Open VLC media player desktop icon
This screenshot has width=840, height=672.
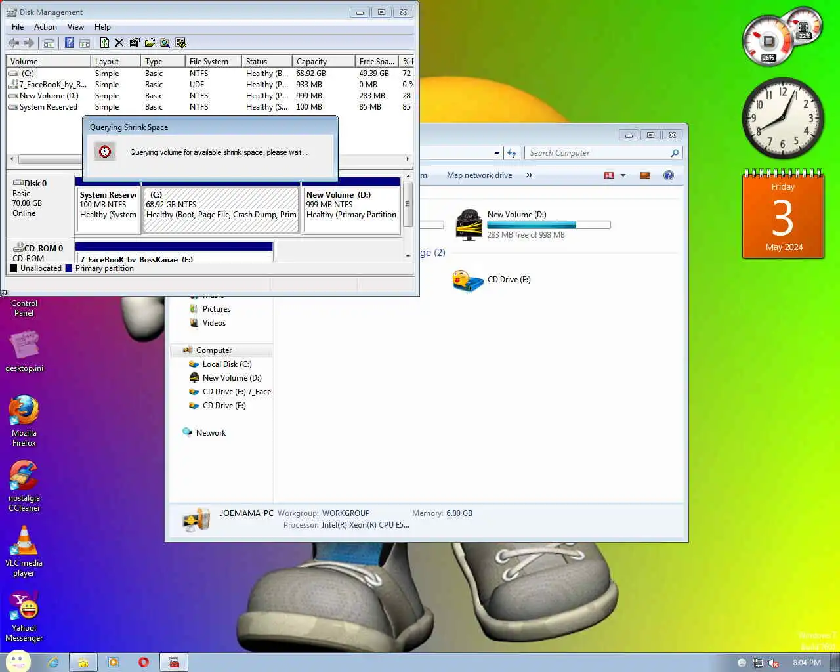(24, 551)
